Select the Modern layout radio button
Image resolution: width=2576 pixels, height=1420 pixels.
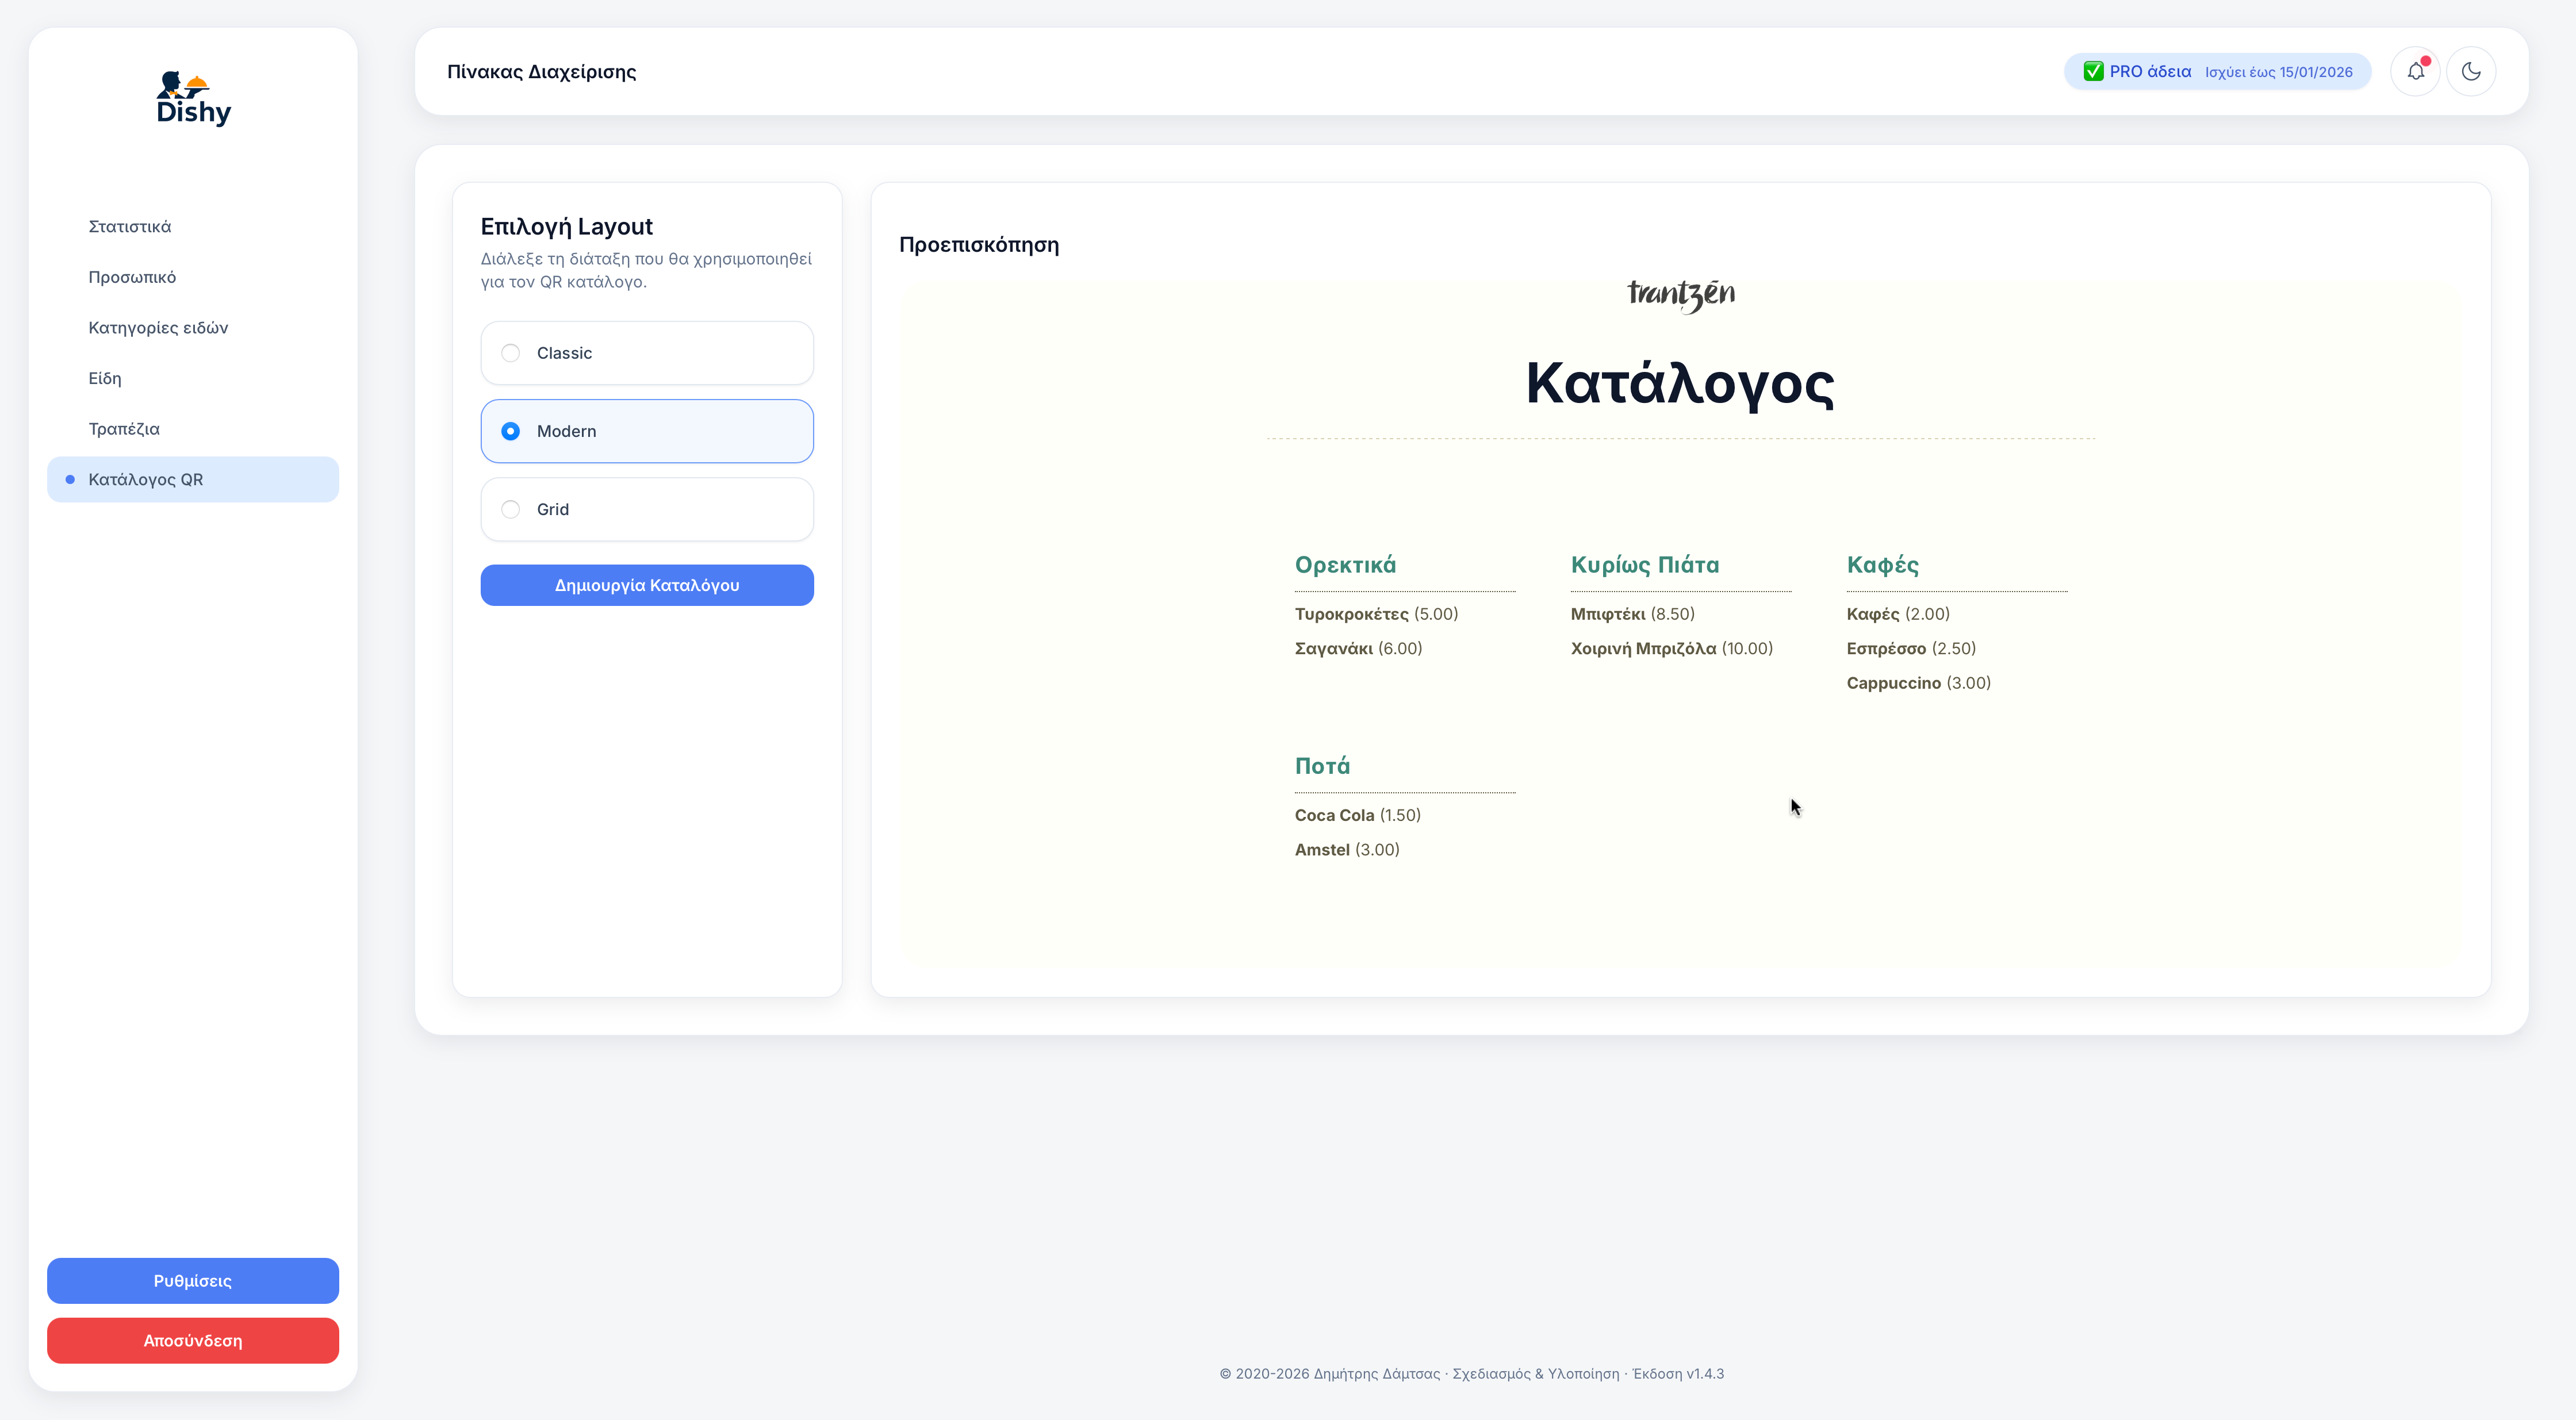coord(511,431)
